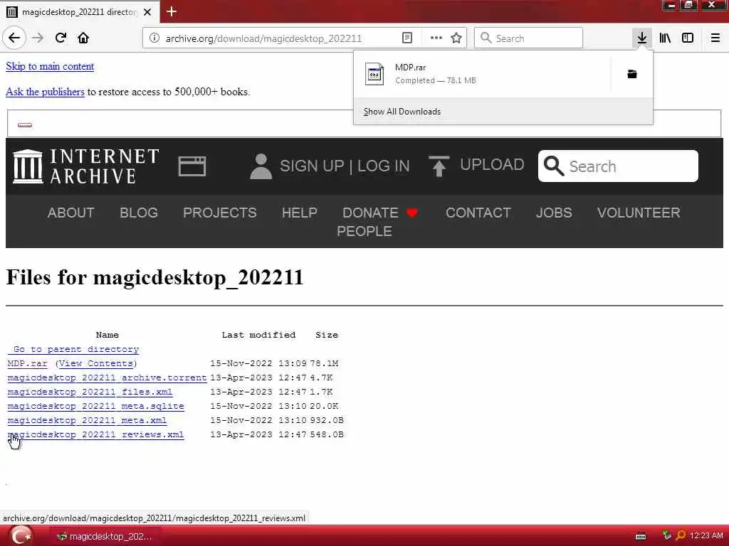Open the HELP menu item
The width and height of the screenshot is (729, 546).
(x=300, y=213)
